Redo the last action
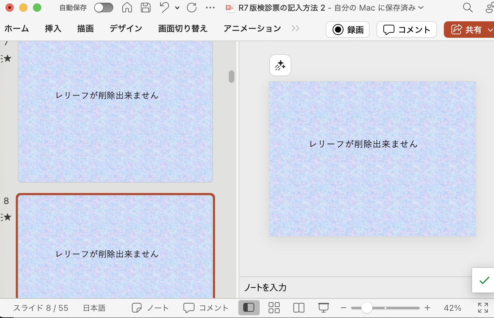Viewport: 494px width, 318px height. click(x=192, y=8)
